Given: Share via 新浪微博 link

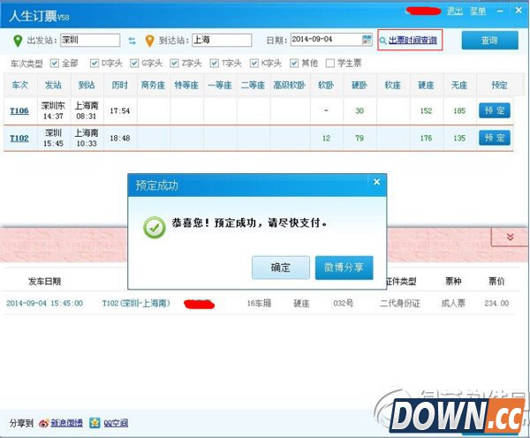Looking at the screenshot, I should coord(66,423).
